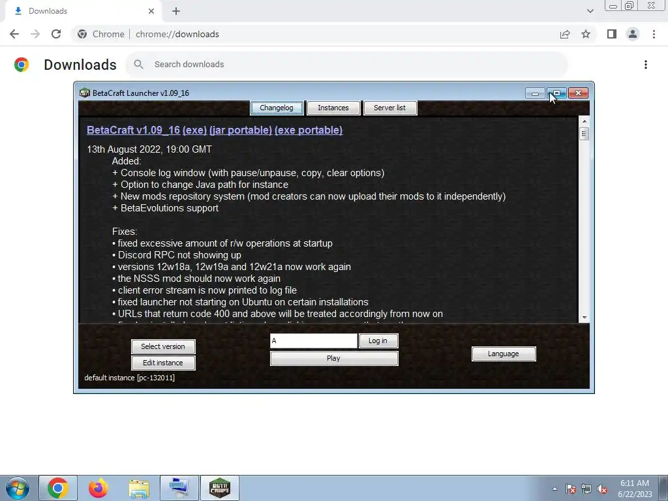The width and height of the screenshot is (668, 501).
Task: Click changelog scrollbar down arrow
Action: point(584,318)
